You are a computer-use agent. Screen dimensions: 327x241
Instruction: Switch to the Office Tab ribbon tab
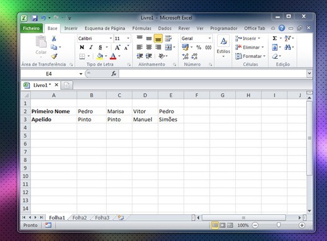255,28
